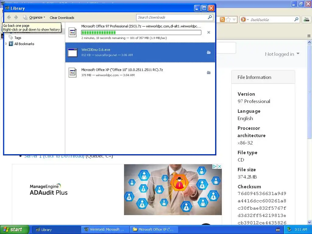The width and height of the screenshot is (312, 234).
Task: Click the CD file type value
Action: tap(241, 160)
